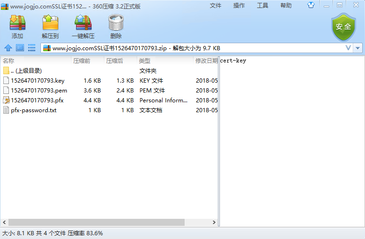Click the 文本文档 type cell
The height and width of the screenshot is (239, 365).
151,110
